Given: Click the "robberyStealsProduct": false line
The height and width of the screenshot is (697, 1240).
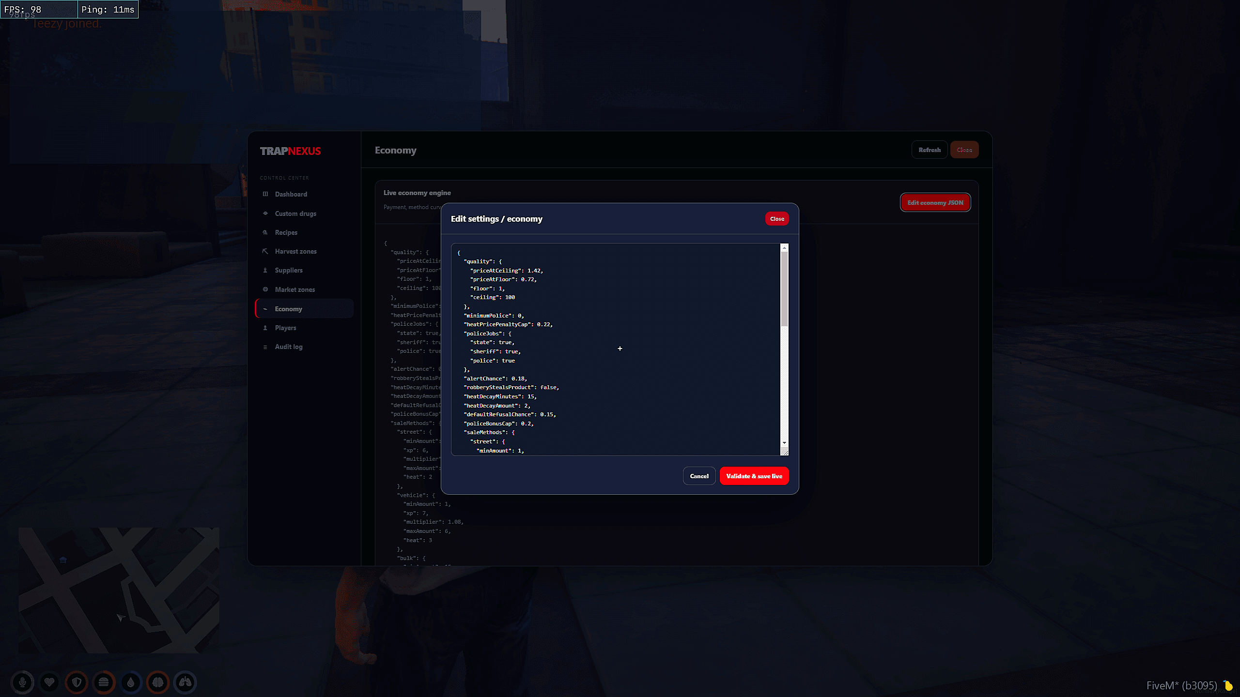Looking at the screenshot, I should [511, 387].
